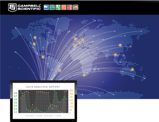Click the 0.2 value on the green axis
Image resolution: width=159 pixels, height=122 pixels.
[x=16, y=112]
